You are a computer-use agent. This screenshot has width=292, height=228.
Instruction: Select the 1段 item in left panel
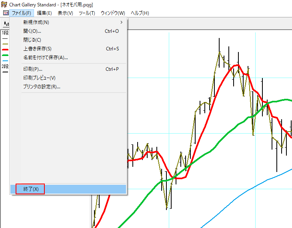tap(5, 33)
